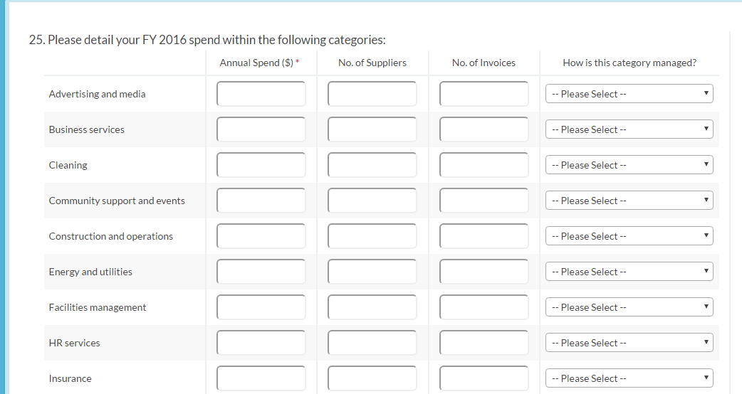Open Cleaning 'How is this category managed' dropdown

tap(629, 165)
